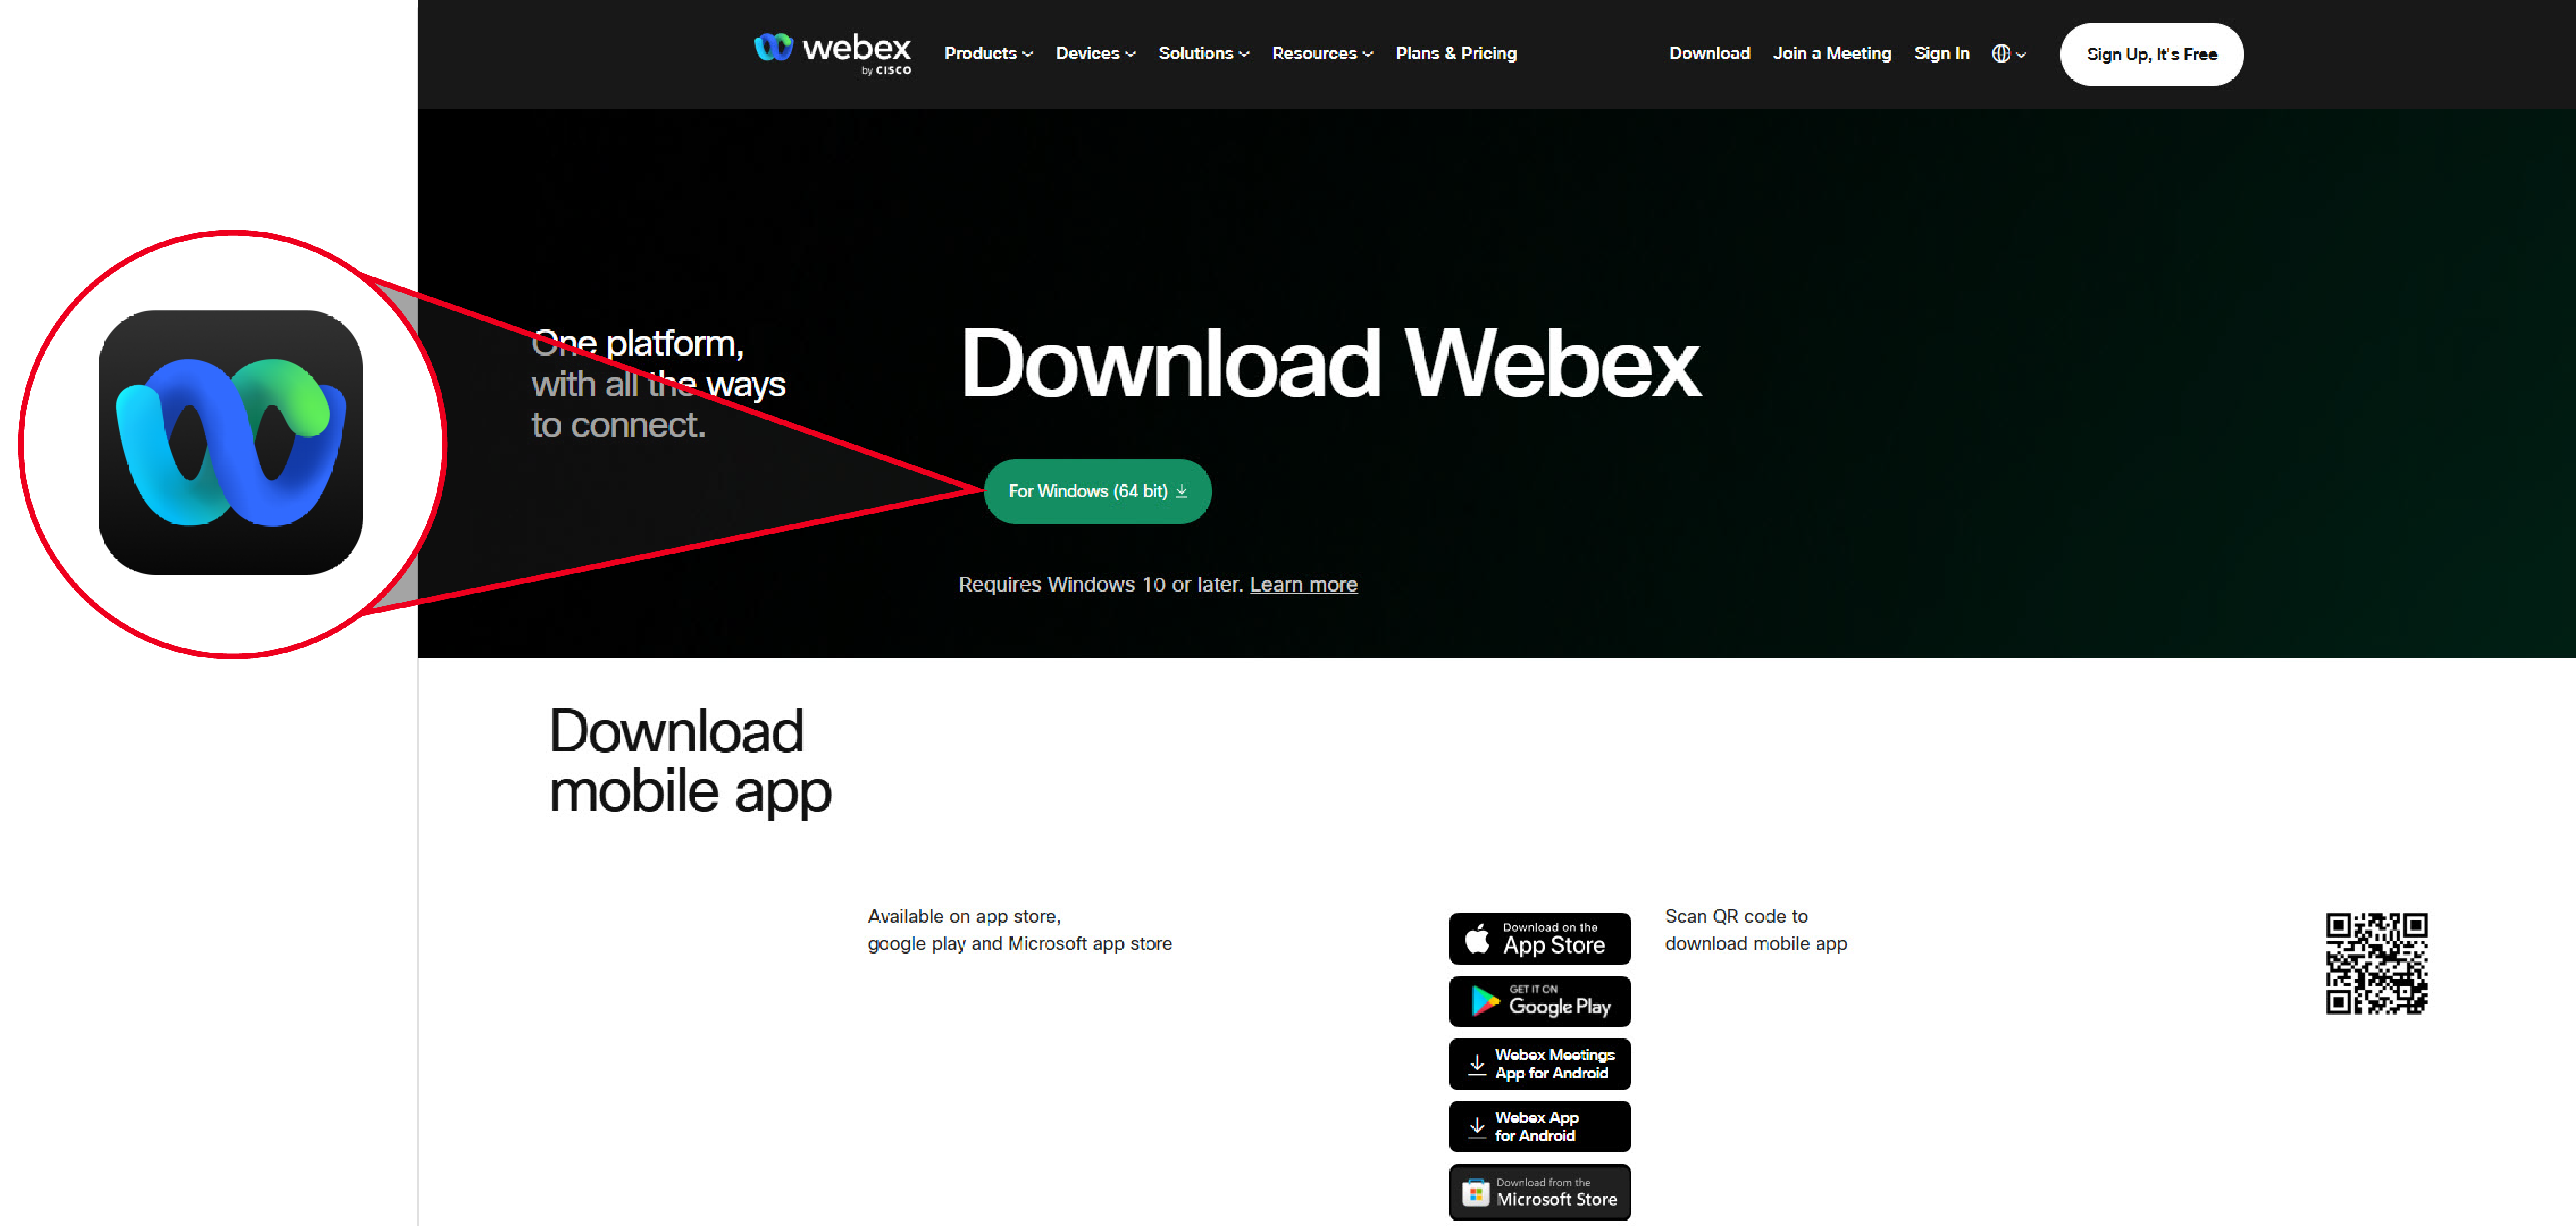
Task: Open the Download nav item
Action: point(1709,54)
